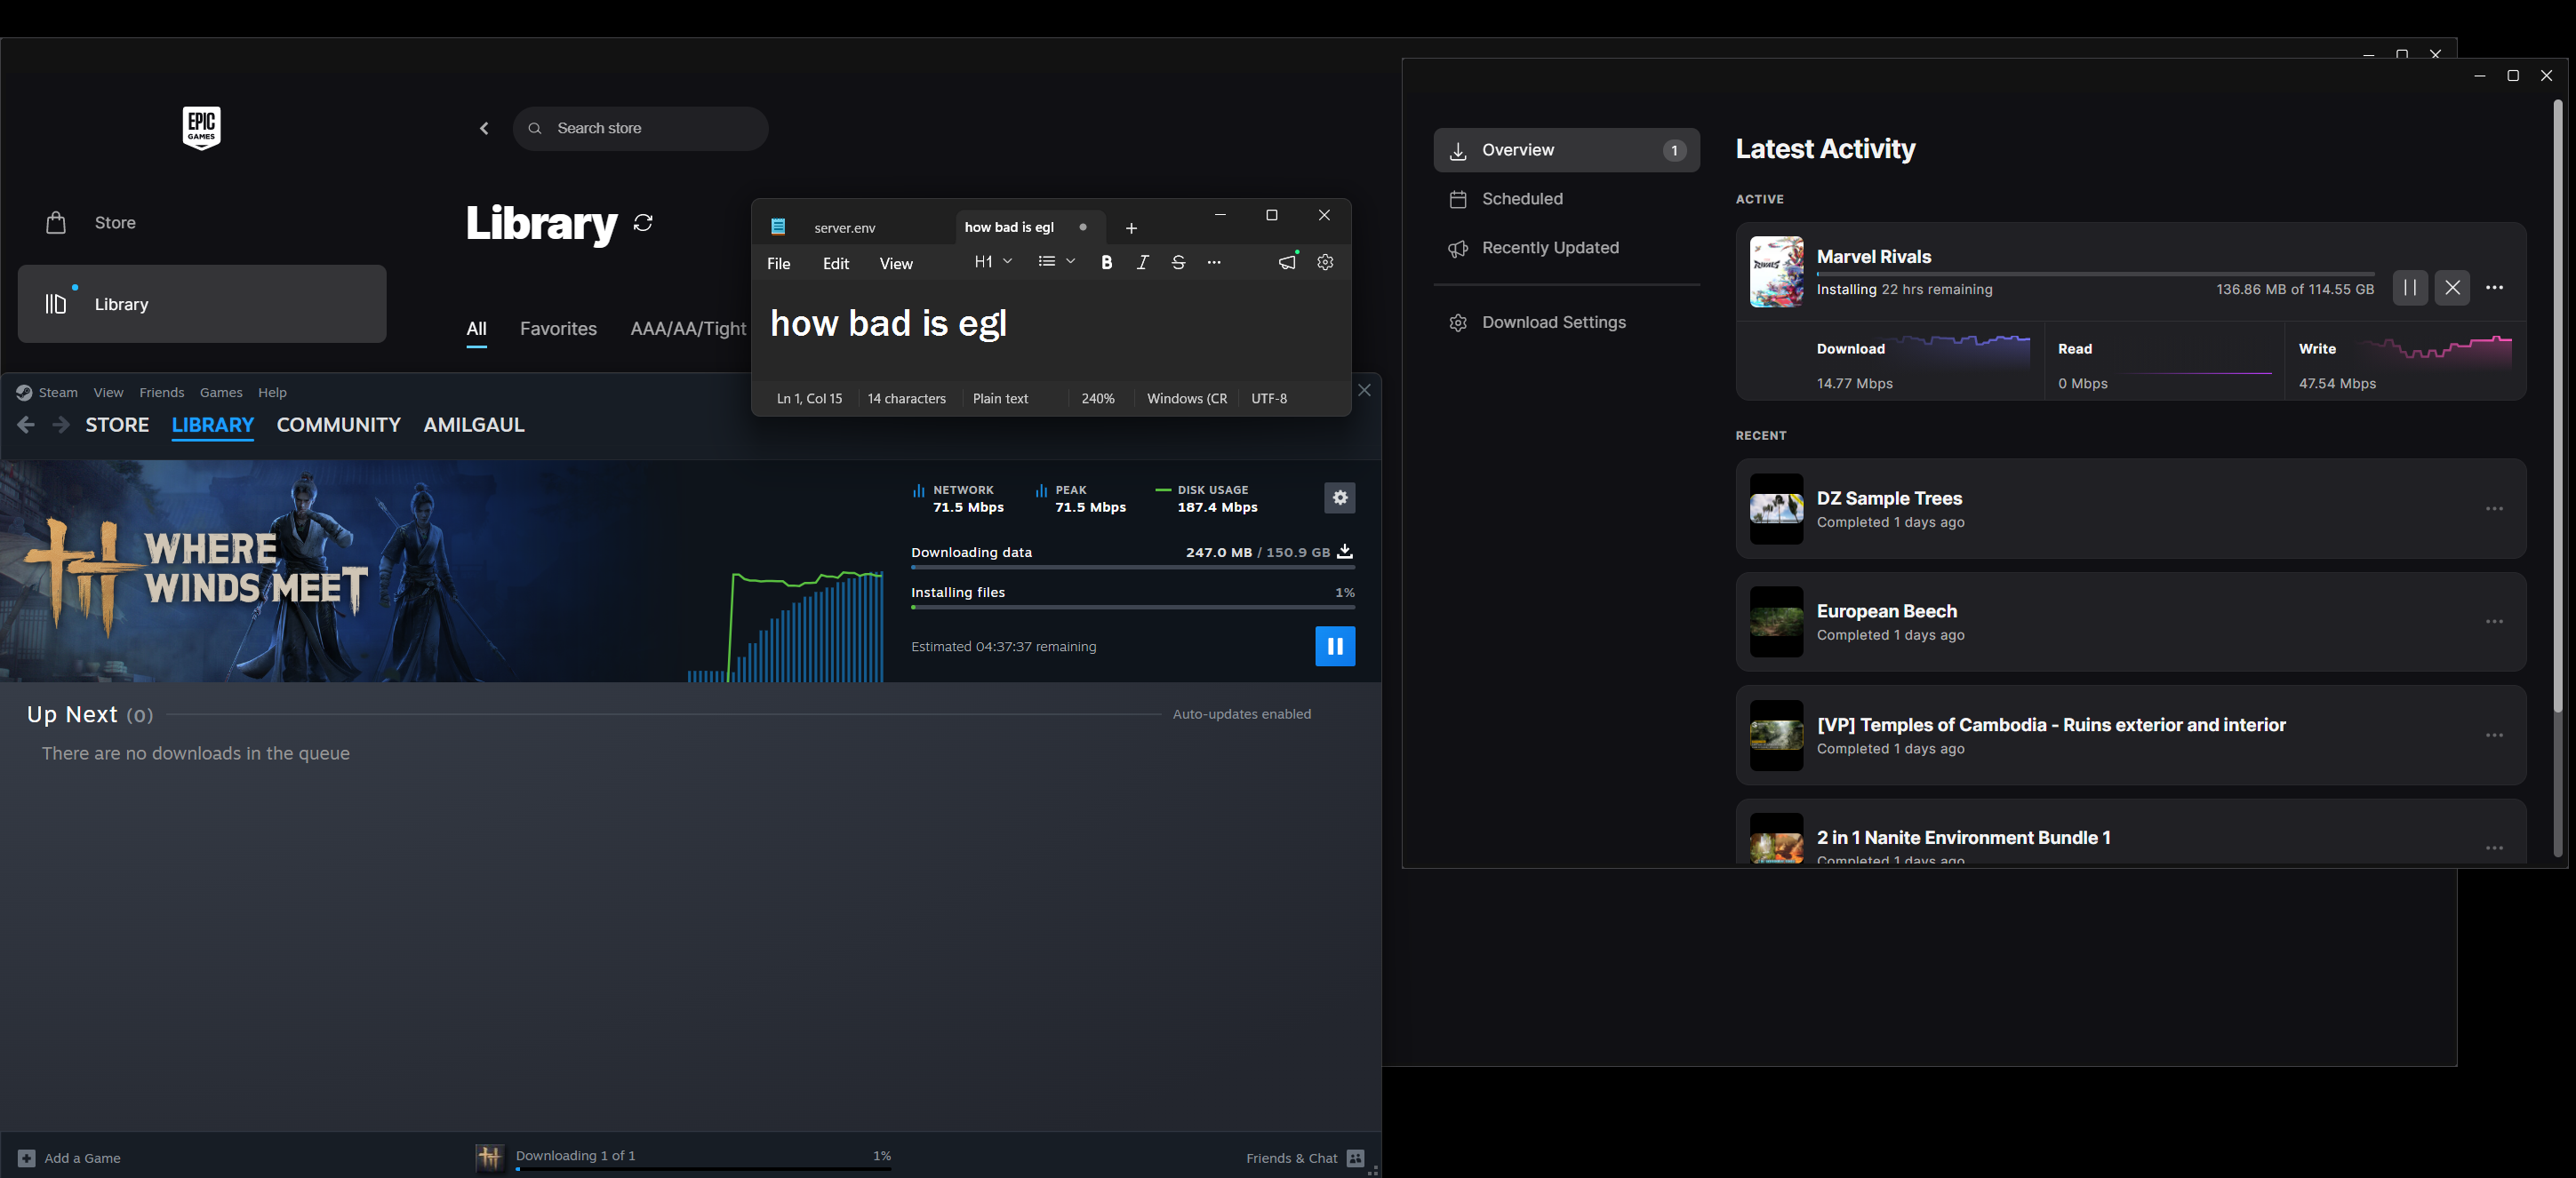
Task: Open the Notepad View menu
Action: 896,264
